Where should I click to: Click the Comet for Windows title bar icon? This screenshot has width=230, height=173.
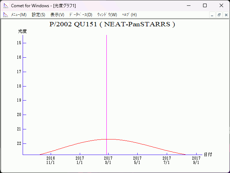pos(5,6)
